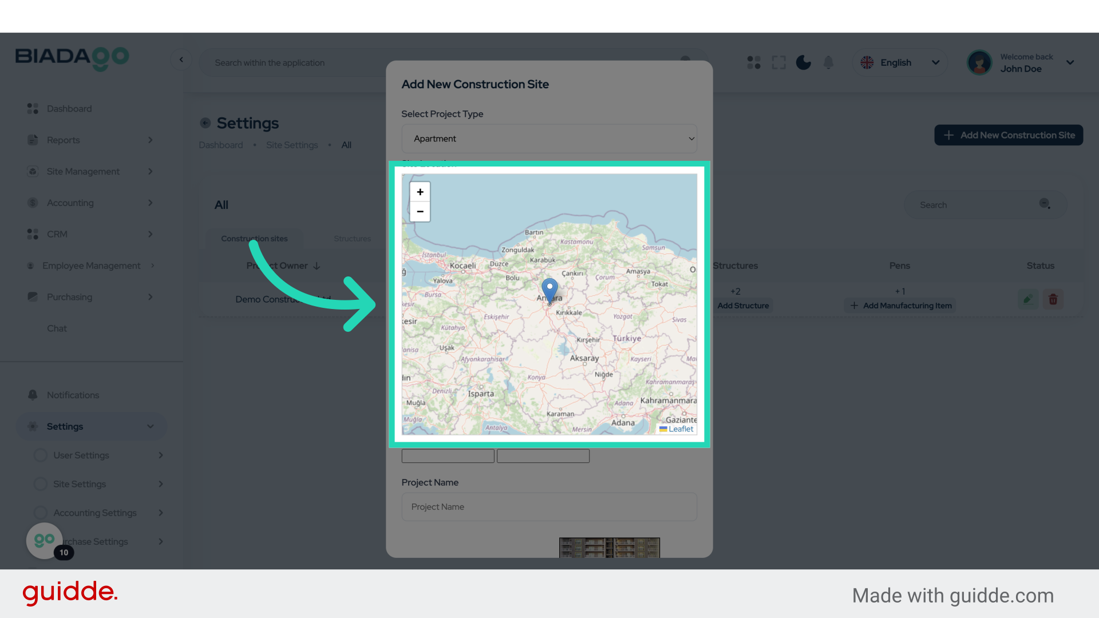1099x618 pixels.
Task: Open the Leaflet attribution link on the map
Action: click(680, 429)
